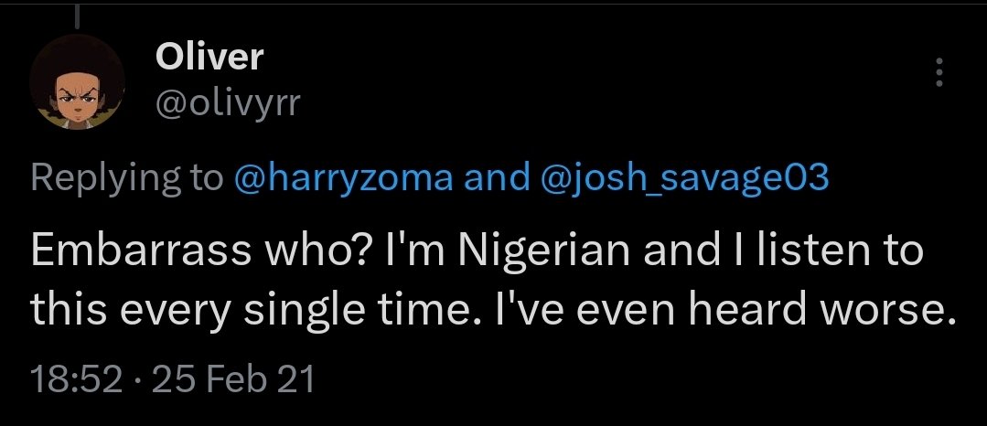The height and width of the screenshot is (426, 987).
Task: Click the thread connector line above the avatar
Action: [78, 15]
